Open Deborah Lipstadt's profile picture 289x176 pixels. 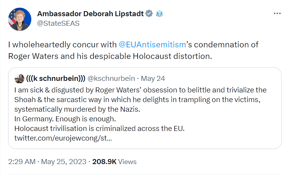click(20, 19)
